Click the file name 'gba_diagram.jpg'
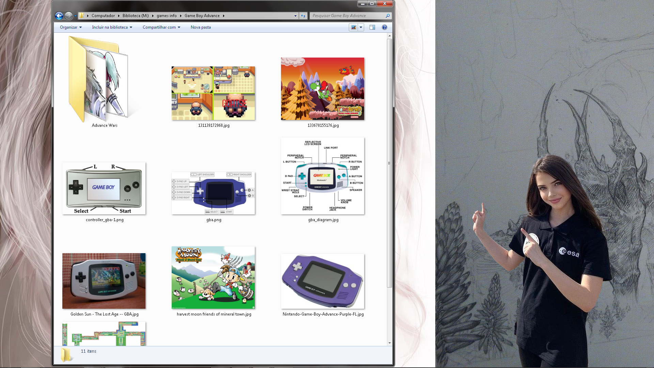Viewport: 654px width, 368px height. pos(323,220)
